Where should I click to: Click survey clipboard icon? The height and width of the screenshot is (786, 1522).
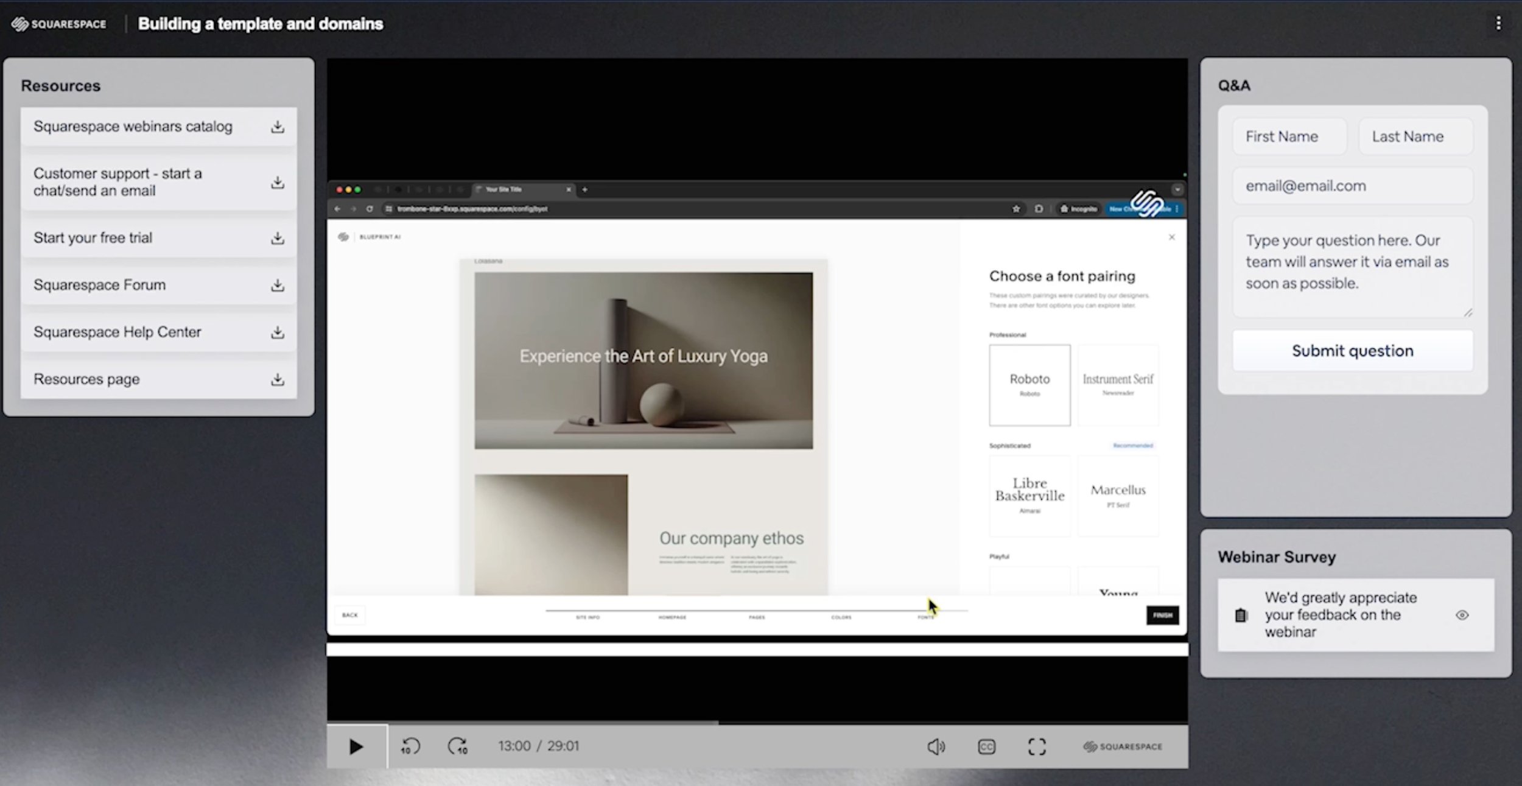point(1241,616)
